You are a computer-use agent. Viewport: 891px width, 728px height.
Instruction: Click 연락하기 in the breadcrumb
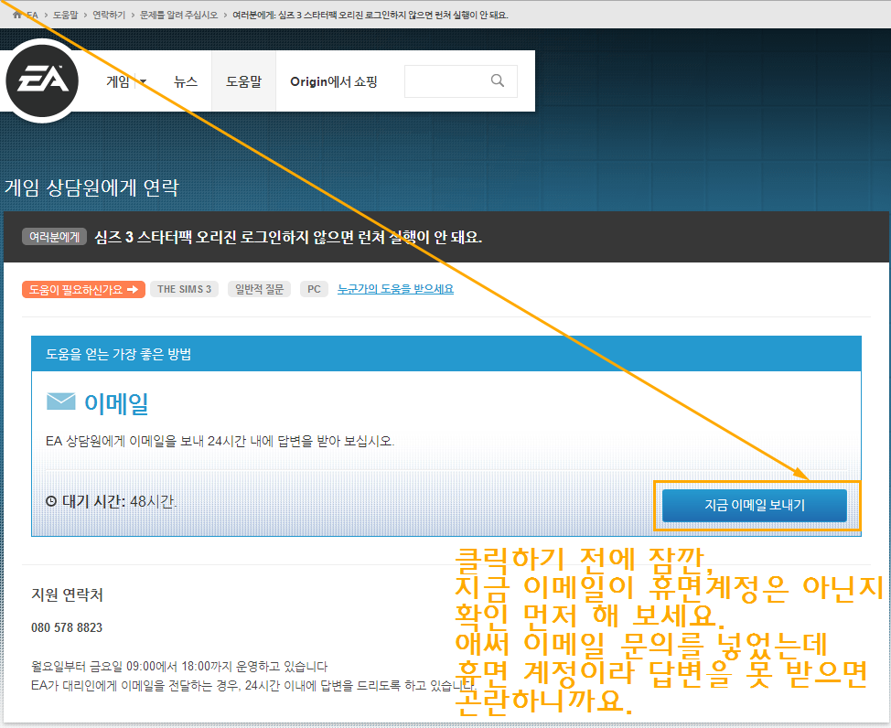point(109,15)
